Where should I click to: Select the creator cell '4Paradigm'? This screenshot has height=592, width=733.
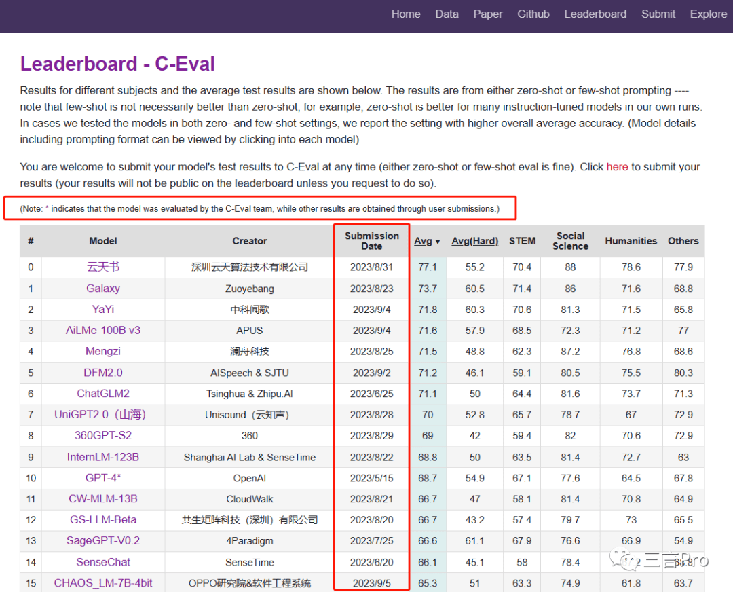point(250,541)
